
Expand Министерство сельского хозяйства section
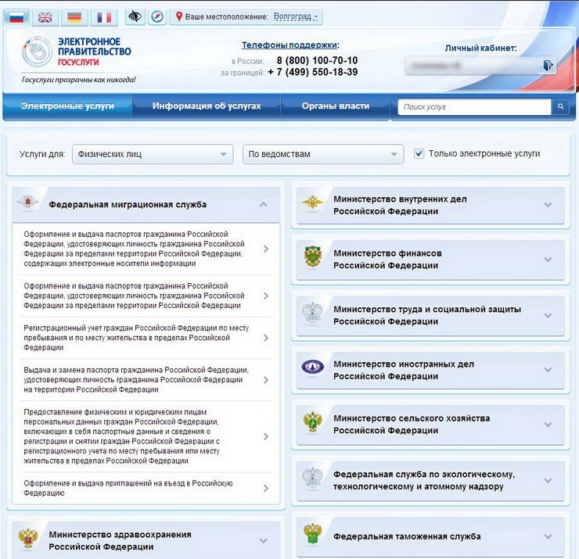pyautogui.click(x=548, y=425)
